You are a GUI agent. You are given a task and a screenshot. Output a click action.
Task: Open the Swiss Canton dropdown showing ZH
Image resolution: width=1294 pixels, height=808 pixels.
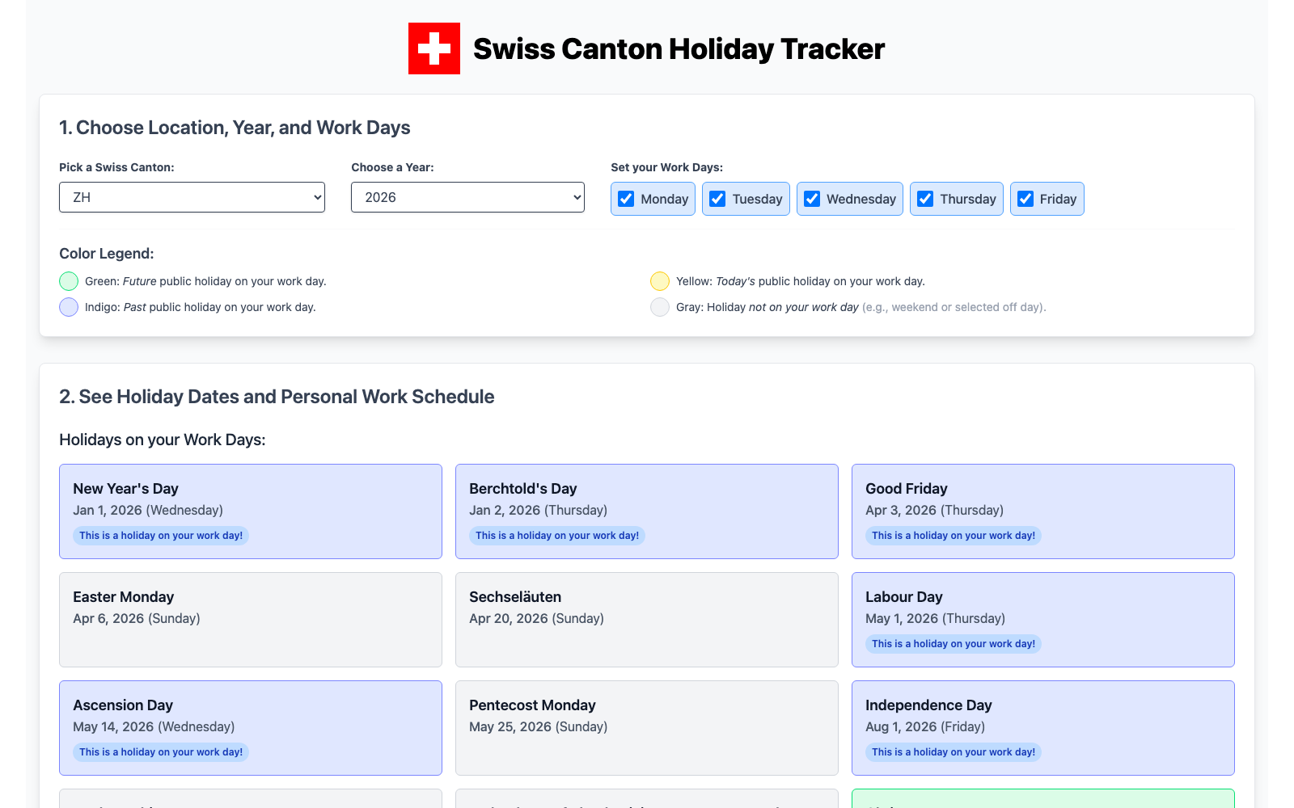(x=192, y=197)
